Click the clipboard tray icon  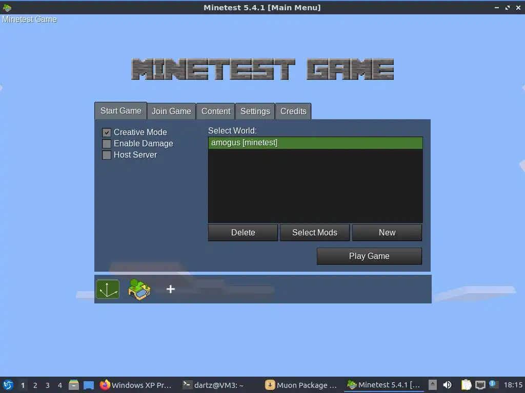[466, 385]
